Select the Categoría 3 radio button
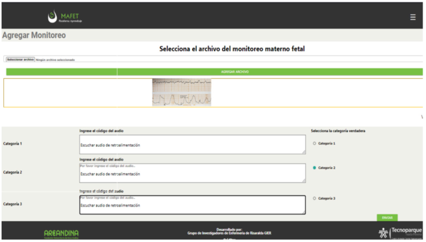426x242 pixels. [314, 198]
